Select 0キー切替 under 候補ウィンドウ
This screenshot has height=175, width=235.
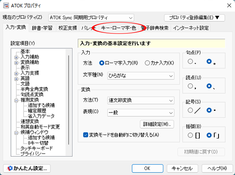[38, 143]
